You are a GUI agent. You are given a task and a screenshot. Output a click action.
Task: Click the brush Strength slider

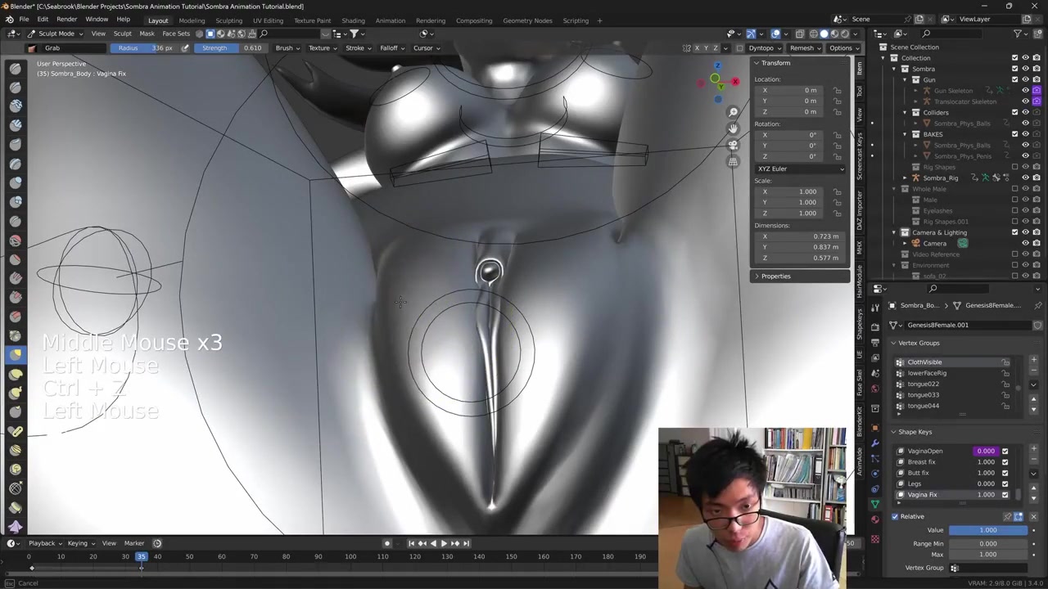coord(232,47)
